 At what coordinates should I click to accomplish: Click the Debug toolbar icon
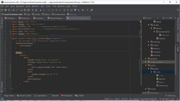tap(57, 10)
